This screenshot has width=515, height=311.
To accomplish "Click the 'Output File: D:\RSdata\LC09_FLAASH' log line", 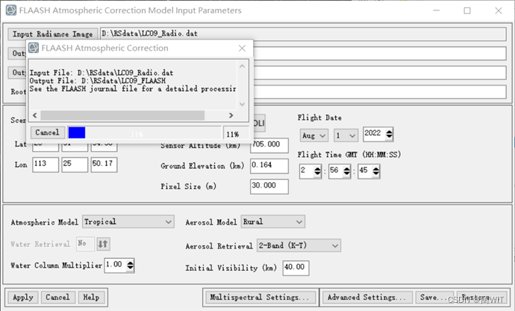I will (98, 80).
